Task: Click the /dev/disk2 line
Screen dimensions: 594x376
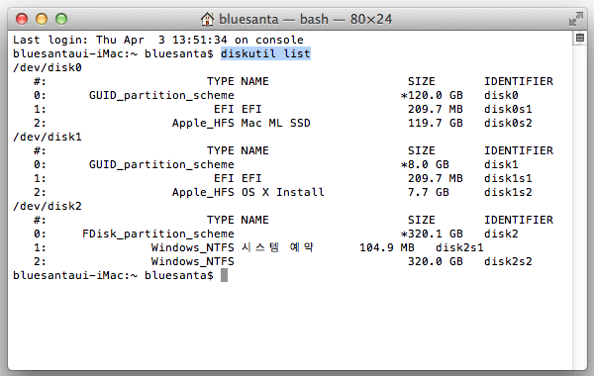Action: (48, 207)
